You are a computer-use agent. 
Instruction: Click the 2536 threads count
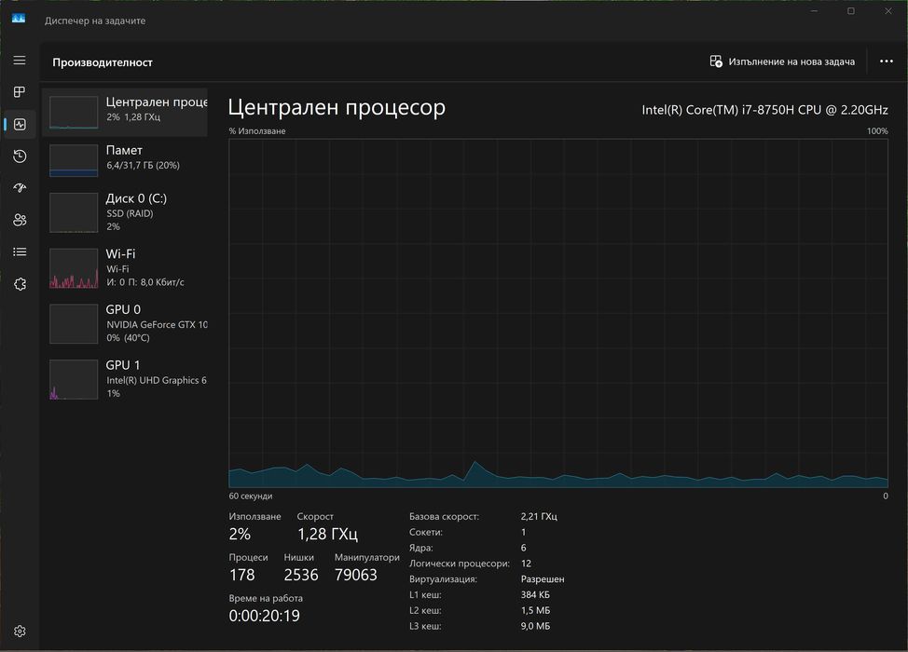(x=301, y=575)
